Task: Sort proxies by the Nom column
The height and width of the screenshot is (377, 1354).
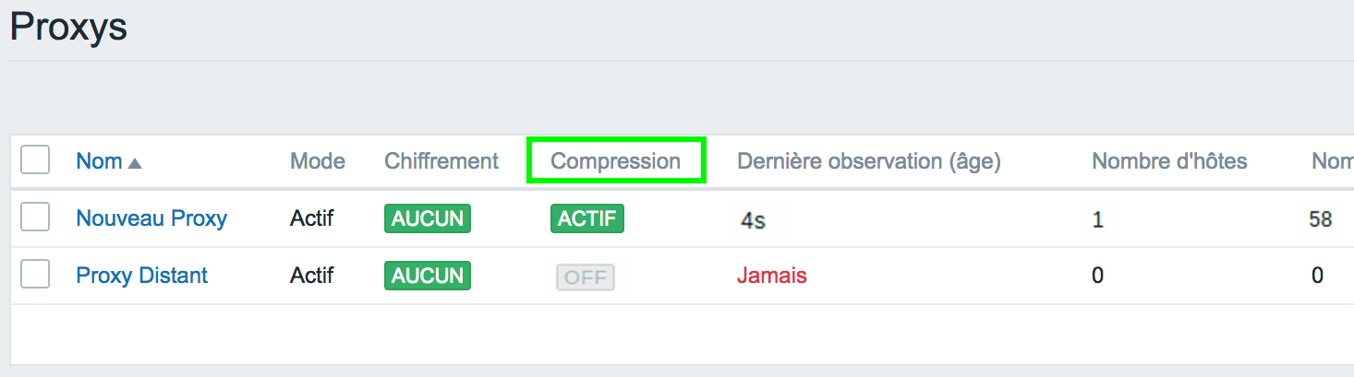Action: [100, 161]
